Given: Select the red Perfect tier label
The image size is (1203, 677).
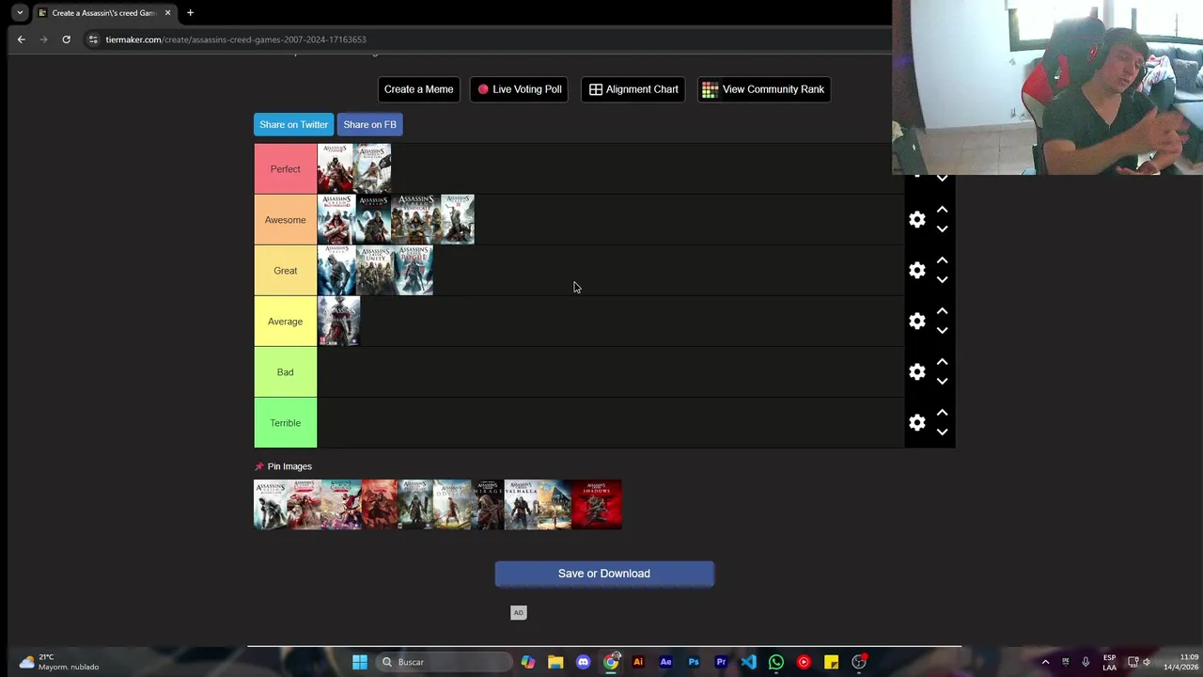Looking at the screenshot, I should pyautogui.click(x=286, y=169).
